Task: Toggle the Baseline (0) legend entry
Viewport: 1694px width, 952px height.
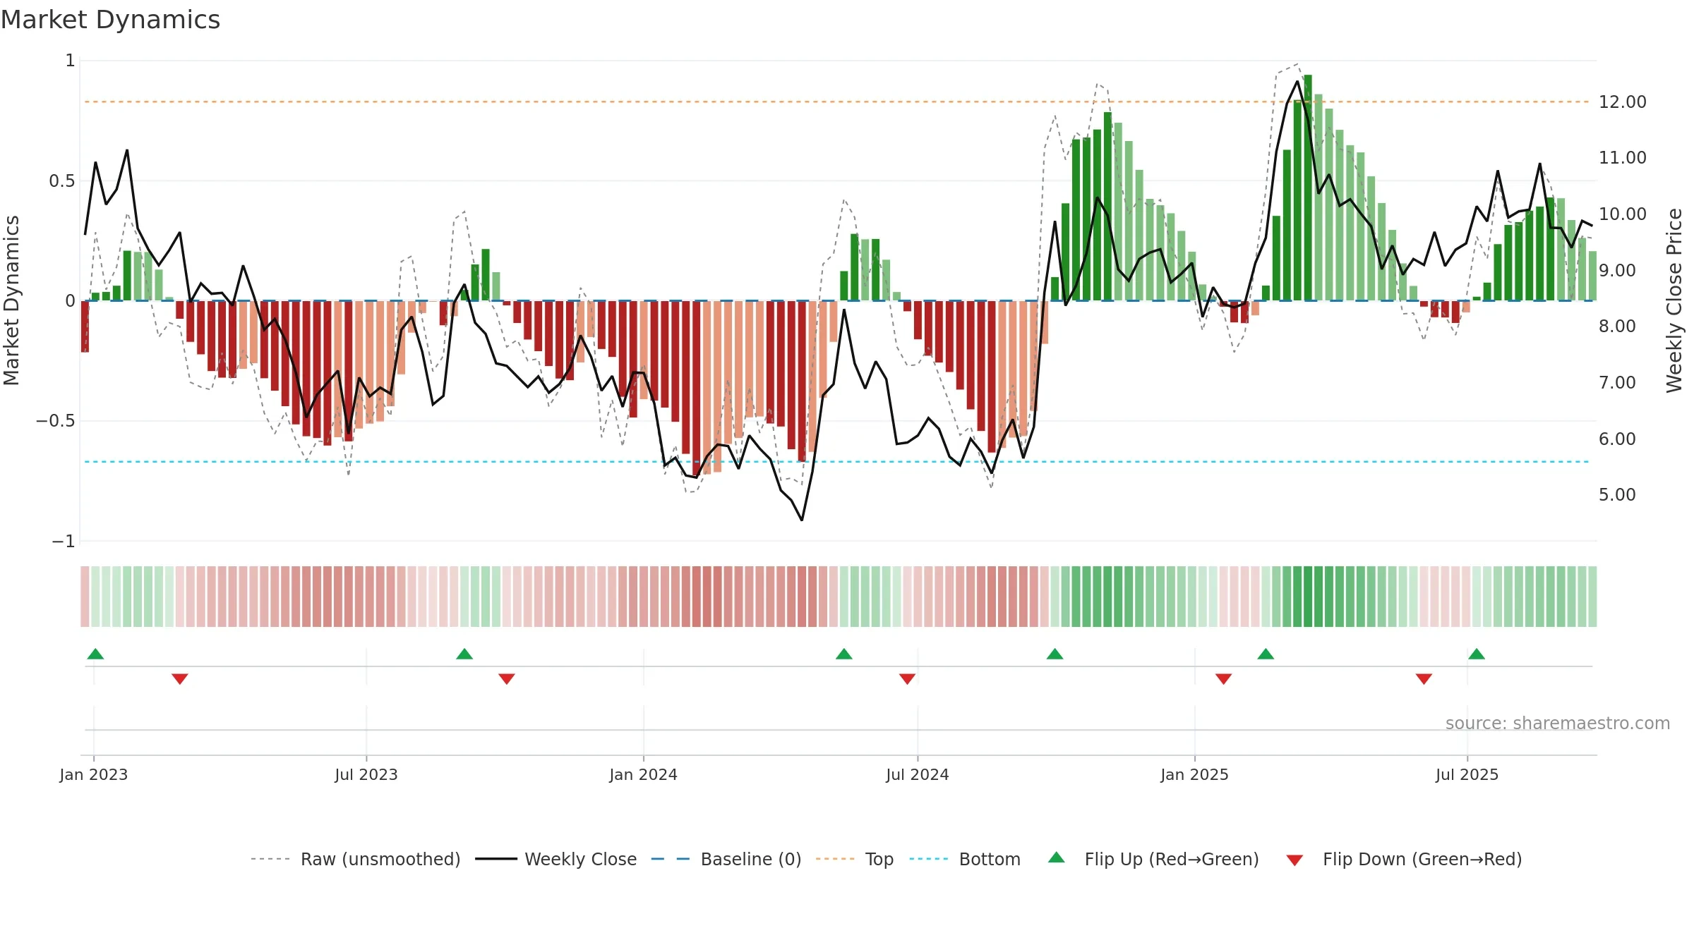Action: tap(726, 859)
